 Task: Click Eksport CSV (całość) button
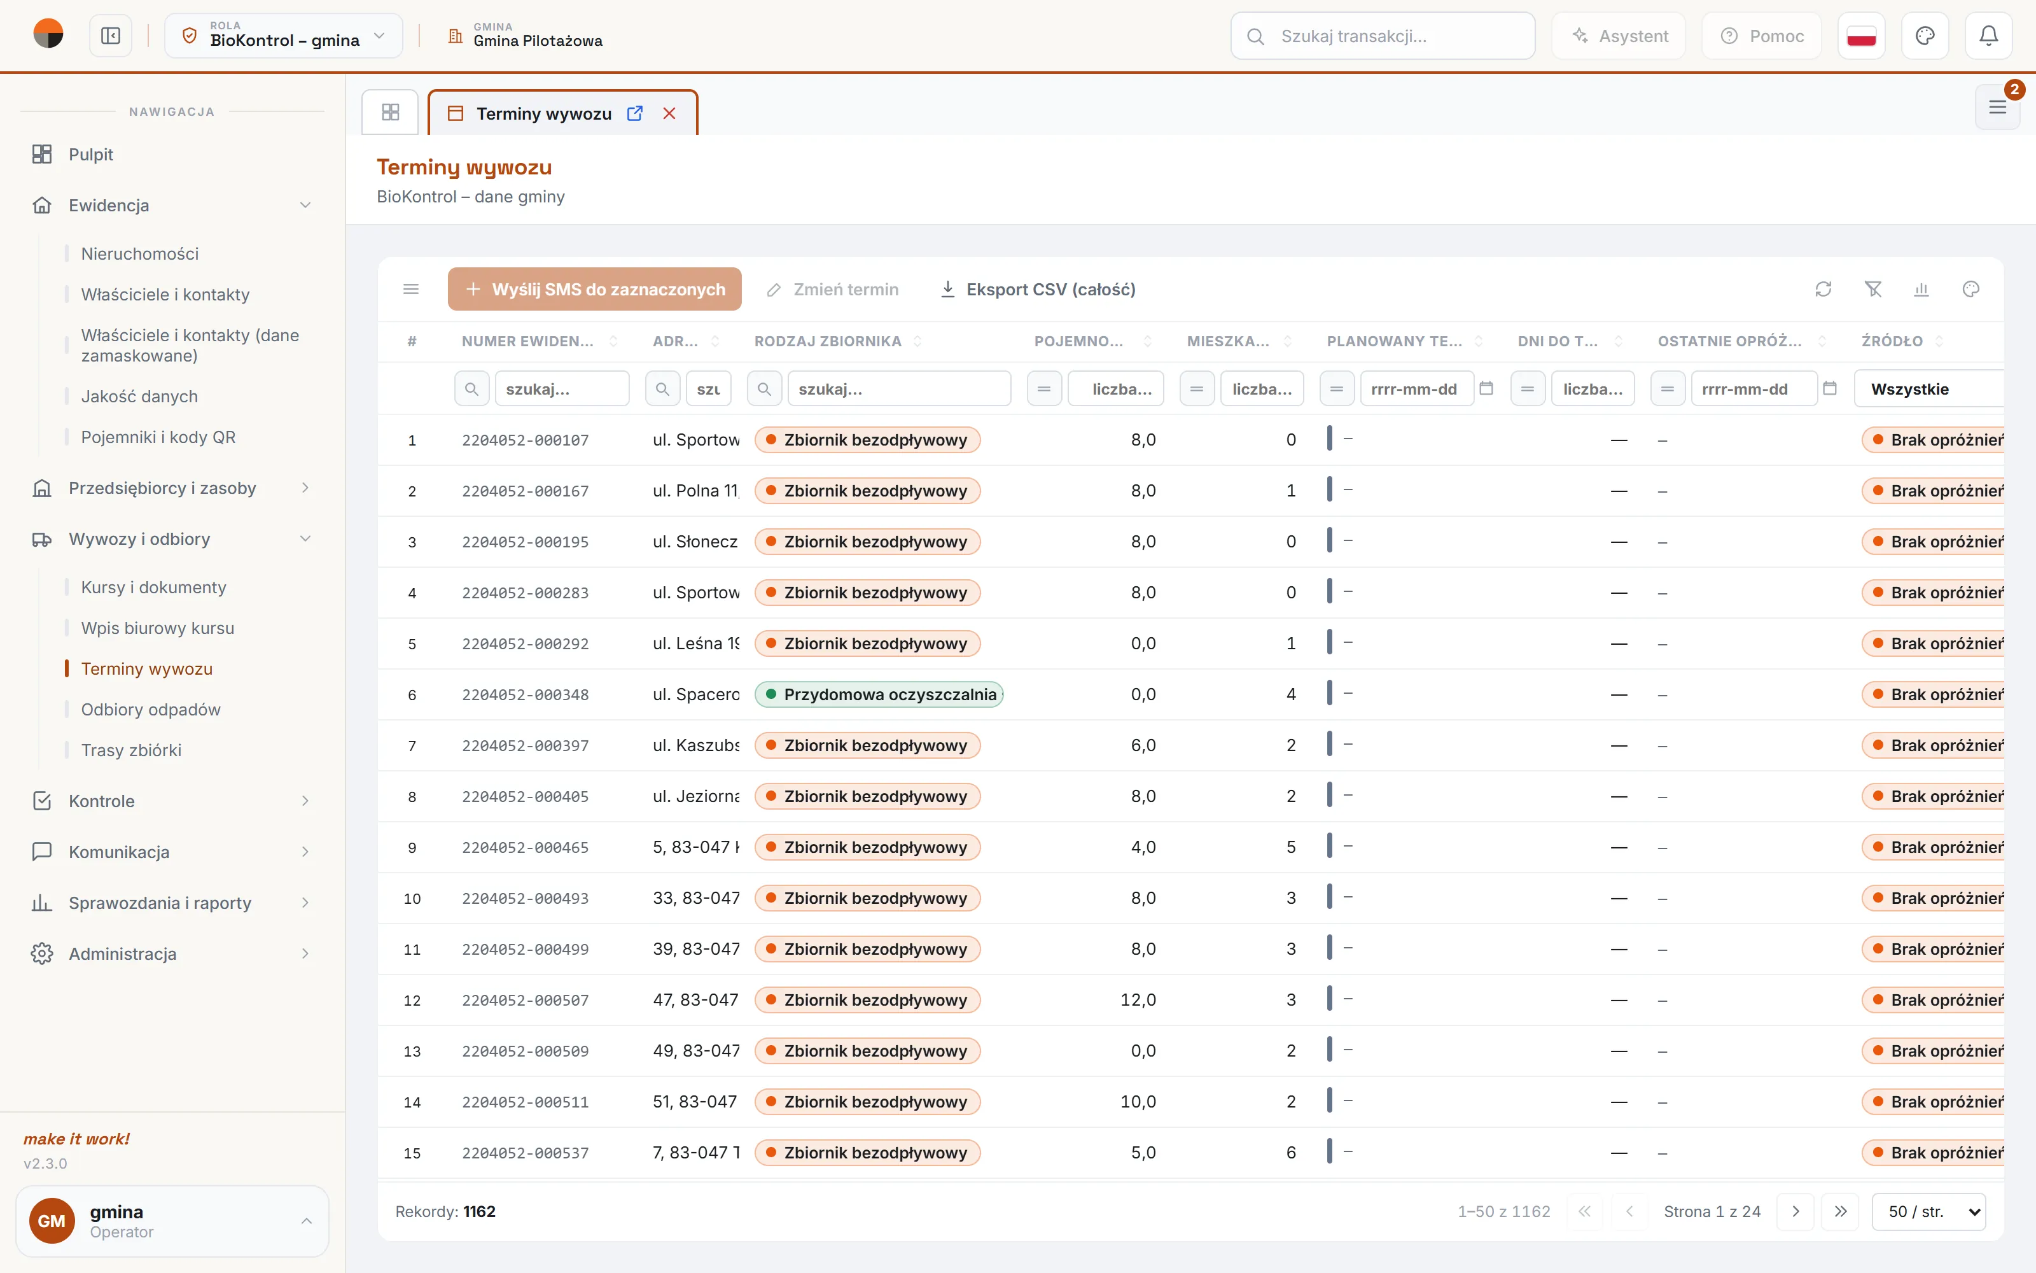click(1038, 290)
